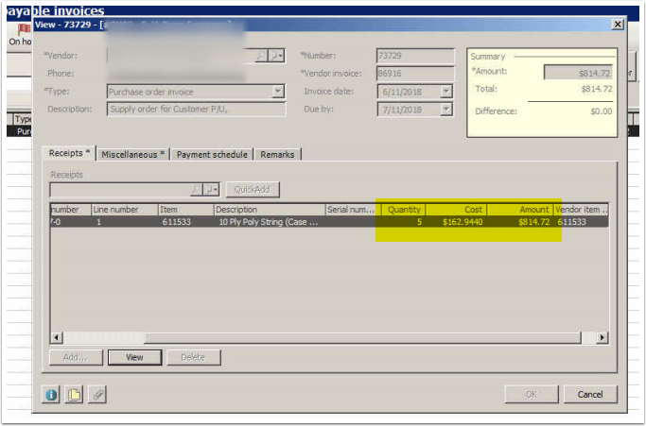Viewport: 646px width, 426px height.
Task: Open the Vendor field pin dropdown icon
Action: click(276, 56)
